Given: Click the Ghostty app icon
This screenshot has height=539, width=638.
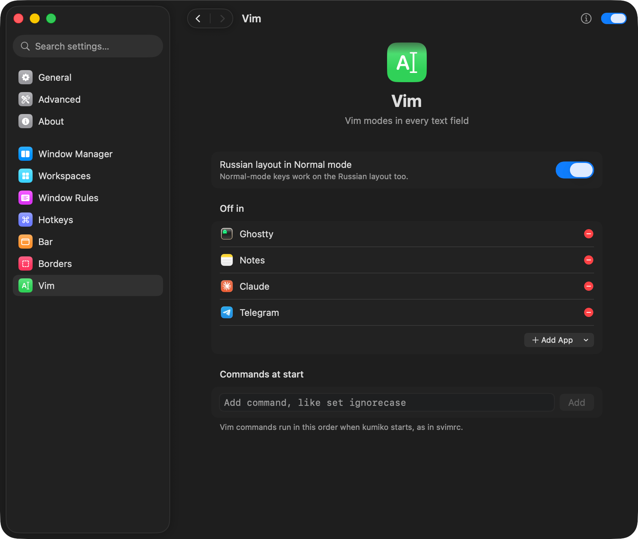Looking at the screenshot, I should tap(227, 234).
